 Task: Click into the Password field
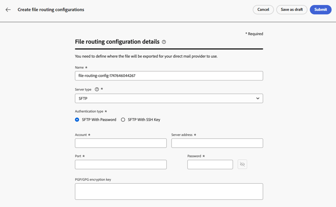210,165
